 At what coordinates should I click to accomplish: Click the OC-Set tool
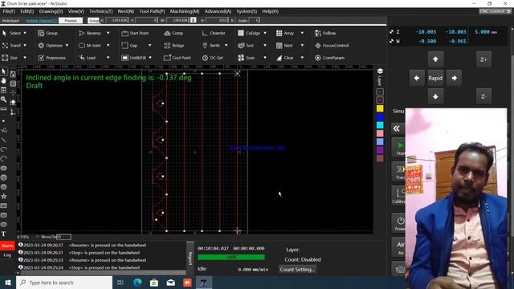tap(212, 58)
